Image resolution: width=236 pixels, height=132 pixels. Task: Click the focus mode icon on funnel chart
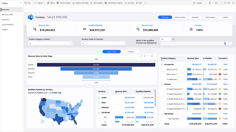pos(152,56)
